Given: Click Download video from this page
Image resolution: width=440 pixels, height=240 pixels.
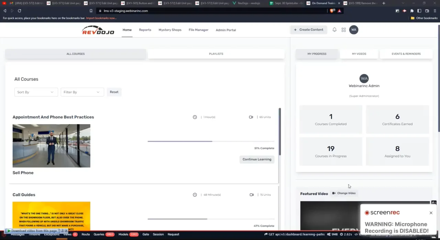Looking at the screenshot, I should click(33, 231).
